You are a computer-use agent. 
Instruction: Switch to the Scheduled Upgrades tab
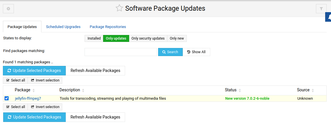point(63,27)
